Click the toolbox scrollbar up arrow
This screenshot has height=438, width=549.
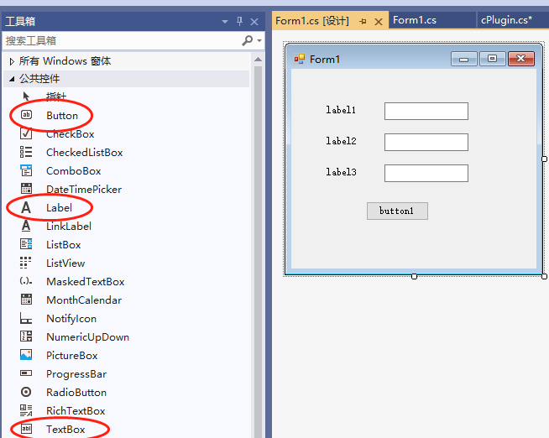258,60
